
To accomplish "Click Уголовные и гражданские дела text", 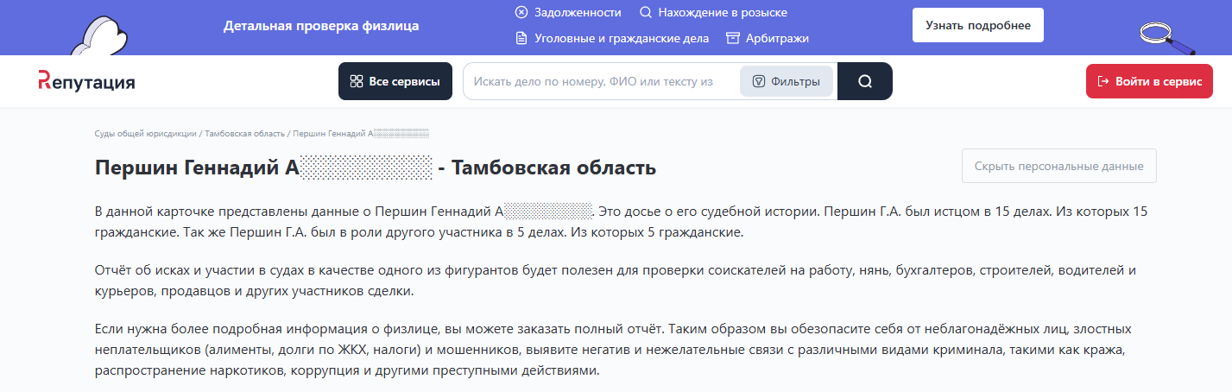I will coord(622,38).
